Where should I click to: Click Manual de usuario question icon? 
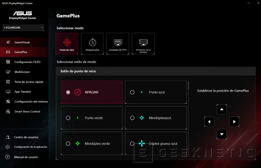(8, 157)
